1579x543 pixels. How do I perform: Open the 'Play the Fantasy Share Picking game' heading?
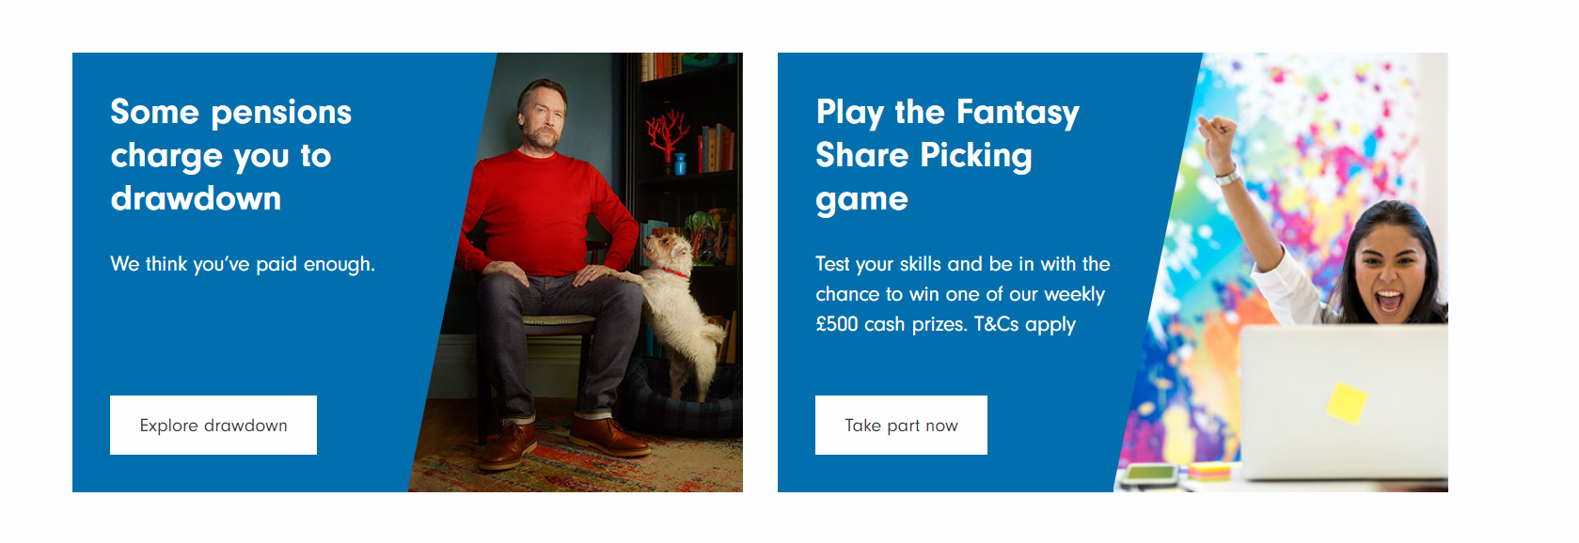[x=947, y=155]
